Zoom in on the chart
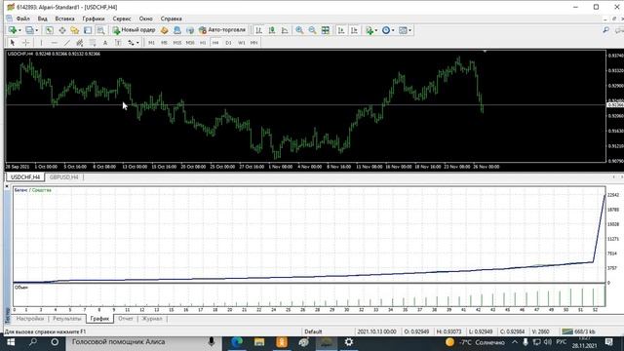Screen dimensions: 624x351 (x=299, y=30)
